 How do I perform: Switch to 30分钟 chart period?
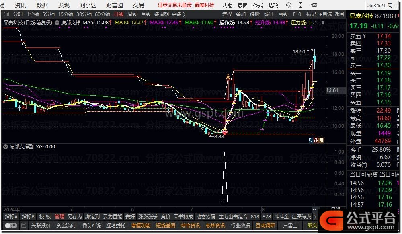click(84, 14)
